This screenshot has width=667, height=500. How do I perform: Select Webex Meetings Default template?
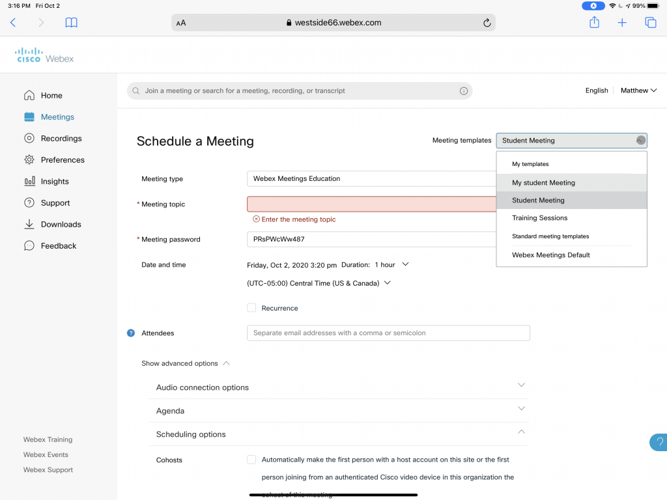click(x=571, y=255)
